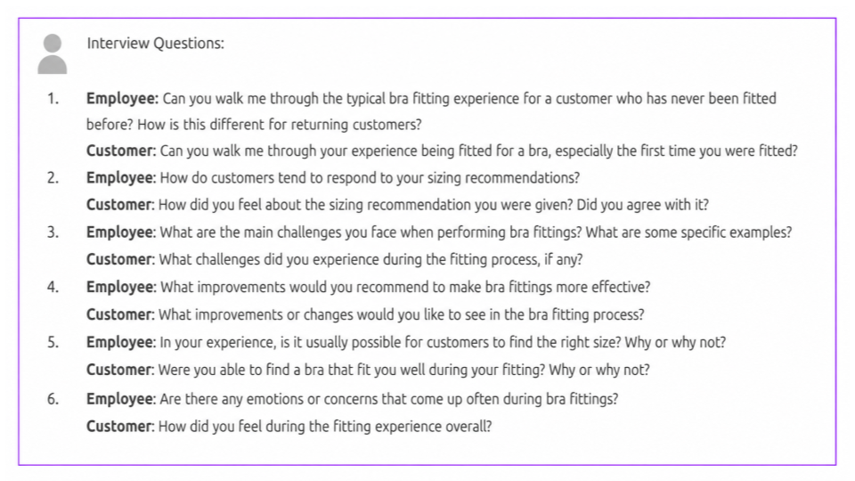This screenshot has width=855, height=481.
Task: Click the text 'before? How is this different for returning customers?'
Action: pos(254,125)
